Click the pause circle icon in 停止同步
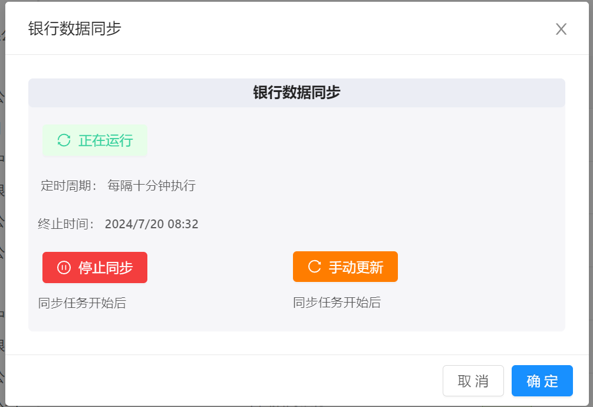Screen dimensions: 593x407 pos(64,268)
